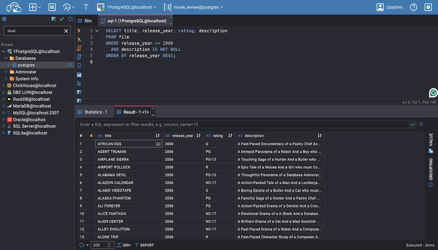This screenshot has height=250, width=438.
Task: Click the save script disk icon
Action: pos(79,75)
